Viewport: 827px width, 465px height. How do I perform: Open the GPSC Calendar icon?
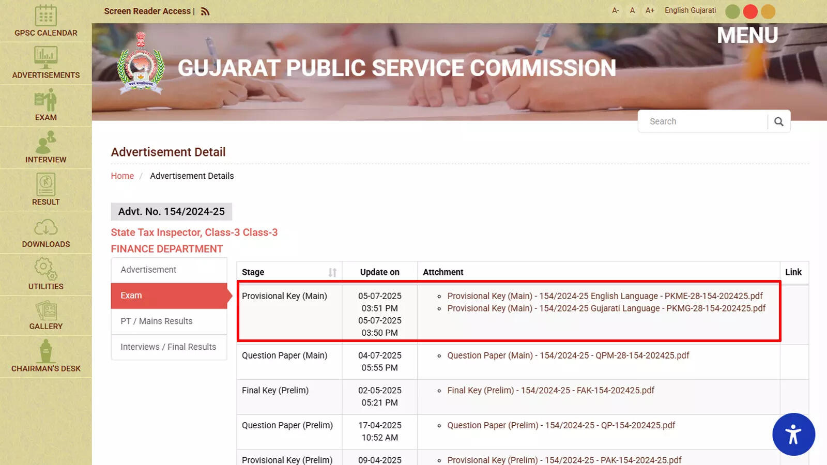[x=45, y=16]
